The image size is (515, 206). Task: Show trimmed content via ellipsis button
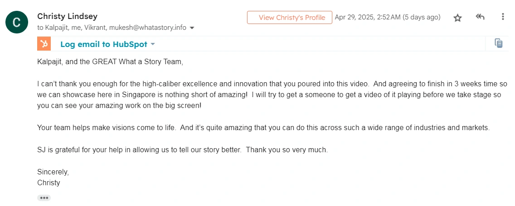44,198
